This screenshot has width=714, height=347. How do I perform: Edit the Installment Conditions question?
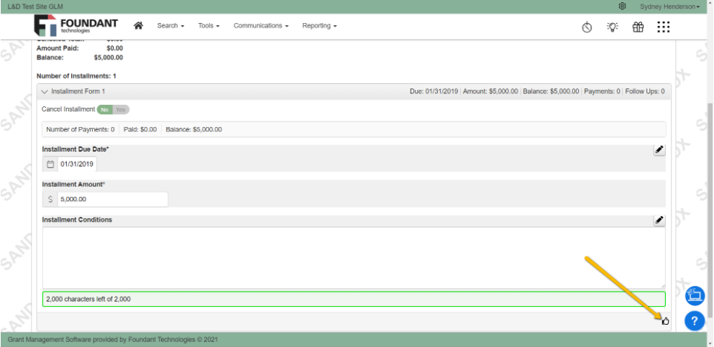[x=659, y=221]
